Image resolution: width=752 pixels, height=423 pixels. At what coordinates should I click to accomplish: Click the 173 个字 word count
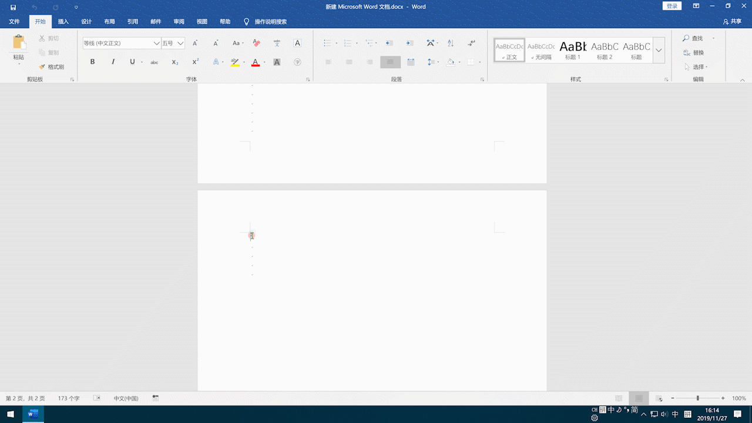69,398
